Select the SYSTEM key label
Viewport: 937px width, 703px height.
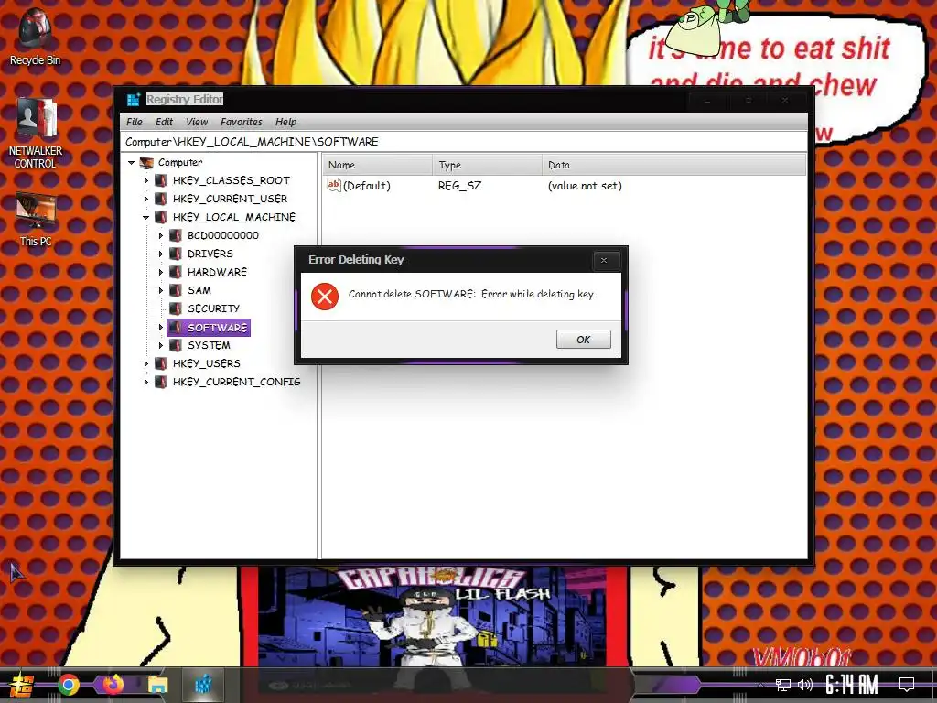coord(209,345)
